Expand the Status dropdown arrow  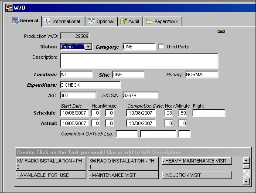pyautogui.click(x=89, y=47)
